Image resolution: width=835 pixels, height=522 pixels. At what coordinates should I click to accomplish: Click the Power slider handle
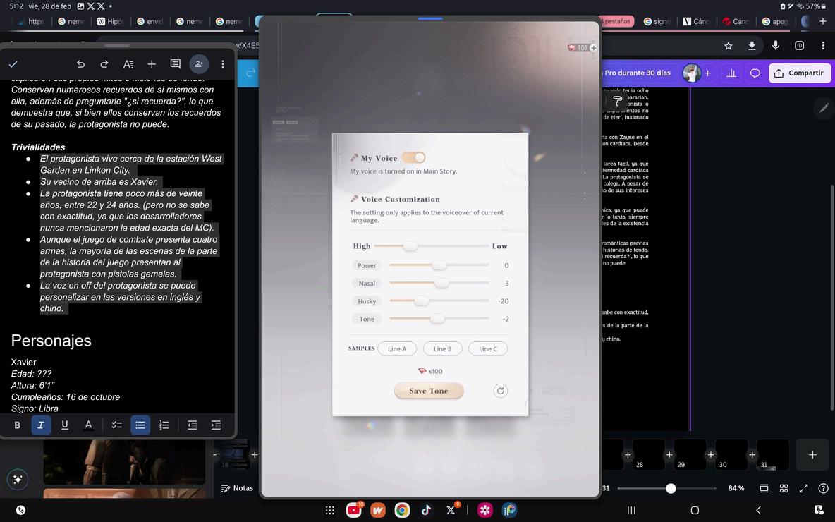pyautogui.click(x=439, y=265)
